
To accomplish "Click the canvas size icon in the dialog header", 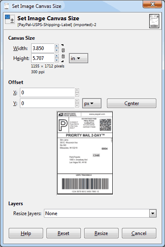I will pos(10,19).
